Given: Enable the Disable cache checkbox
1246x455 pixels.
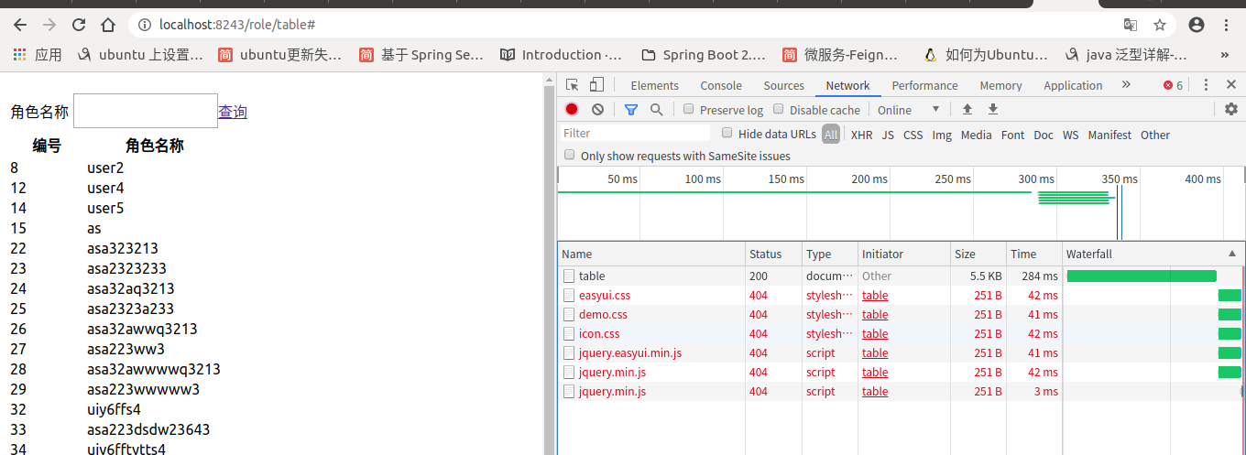Looking at the screenshot, I should coord(779,109).
